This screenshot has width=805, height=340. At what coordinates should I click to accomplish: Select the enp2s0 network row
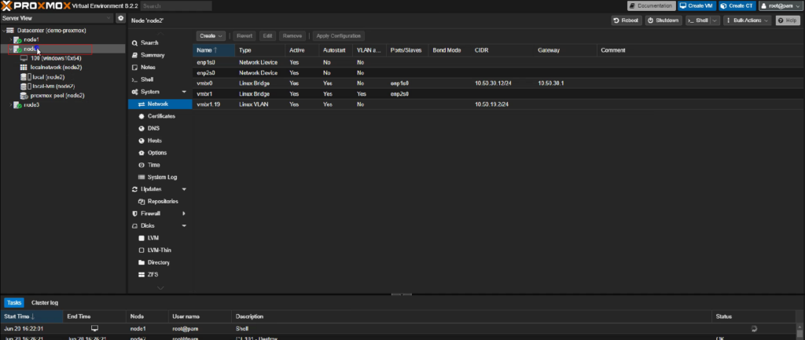[498, 73]
